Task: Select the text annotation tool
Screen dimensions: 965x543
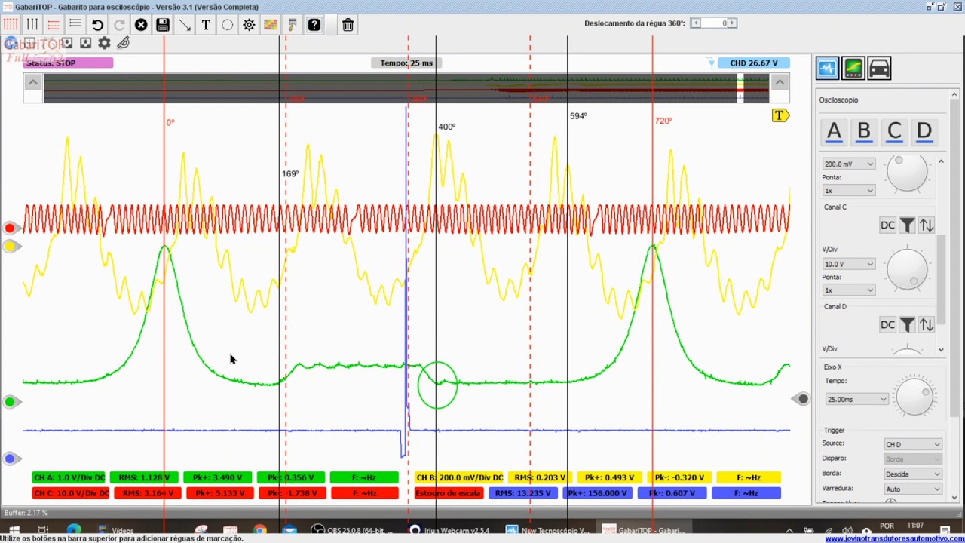Action: click(206, 25)
